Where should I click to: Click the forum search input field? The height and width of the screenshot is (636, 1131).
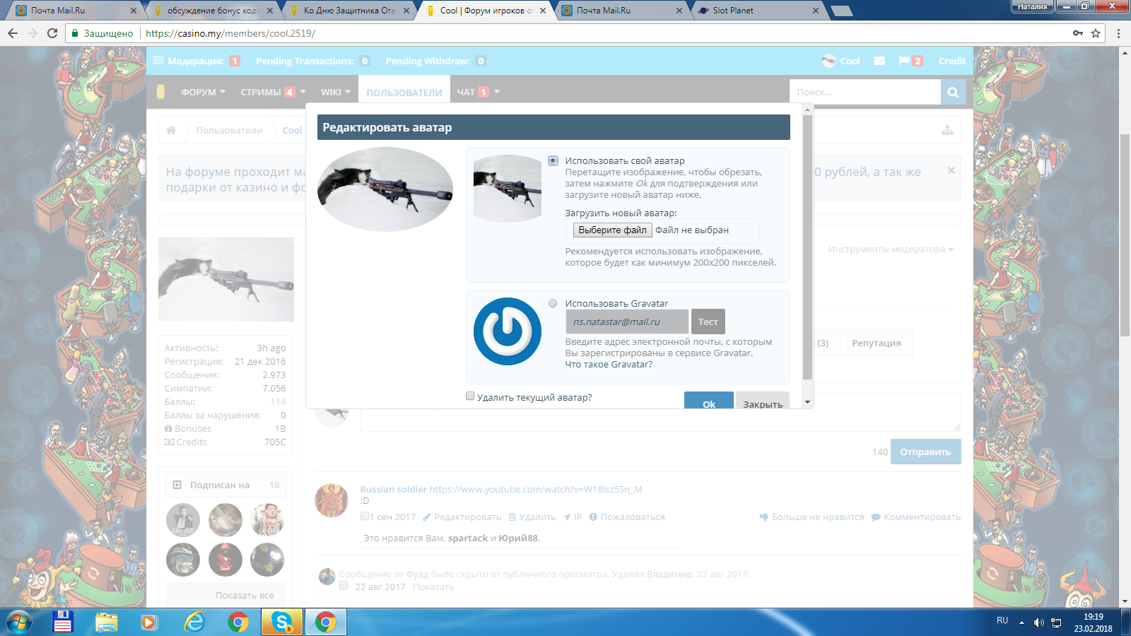point(865,92)
